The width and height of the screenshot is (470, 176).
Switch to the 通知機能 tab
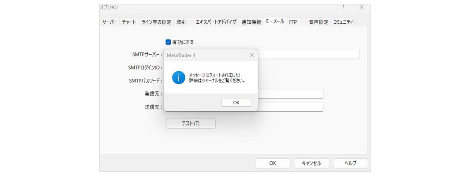251,22
